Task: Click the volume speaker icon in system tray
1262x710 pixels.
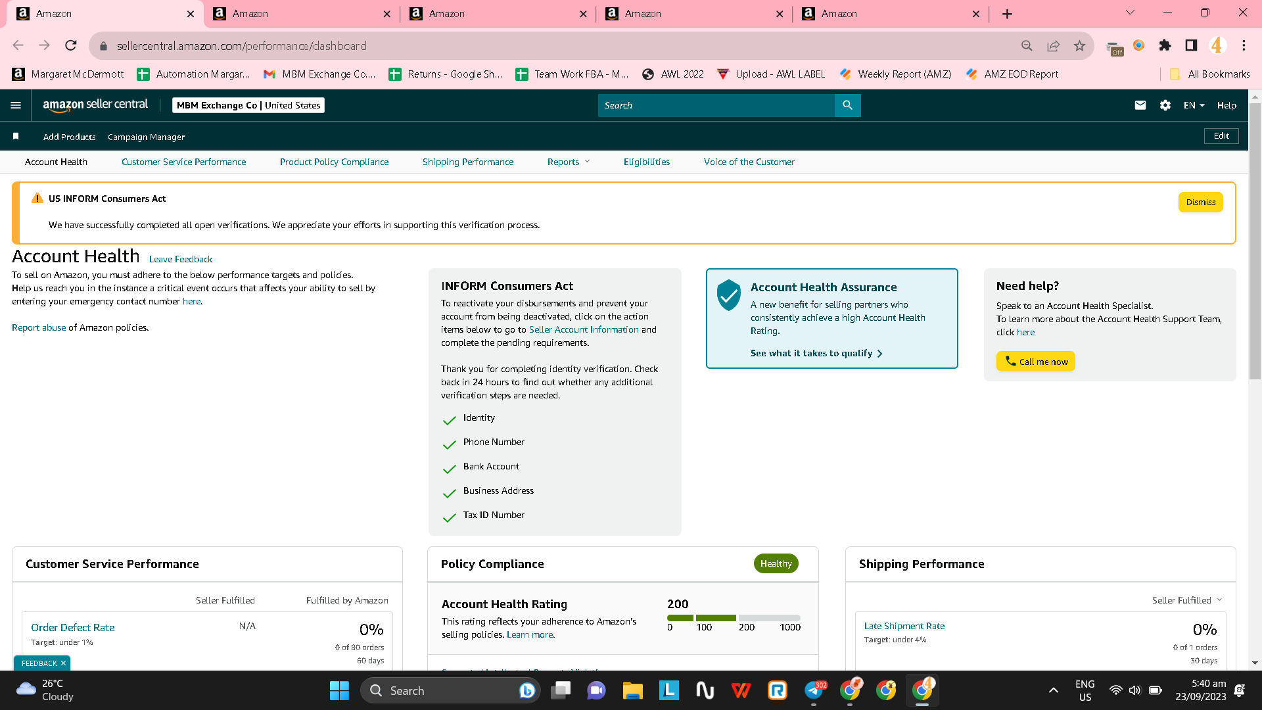Action: 1135,690
